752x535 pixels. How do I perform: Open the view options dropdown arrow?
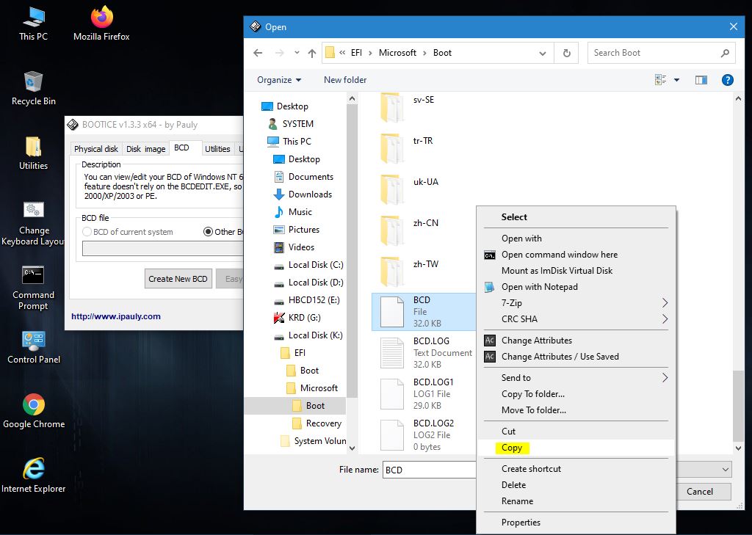(x=676, y=80)
